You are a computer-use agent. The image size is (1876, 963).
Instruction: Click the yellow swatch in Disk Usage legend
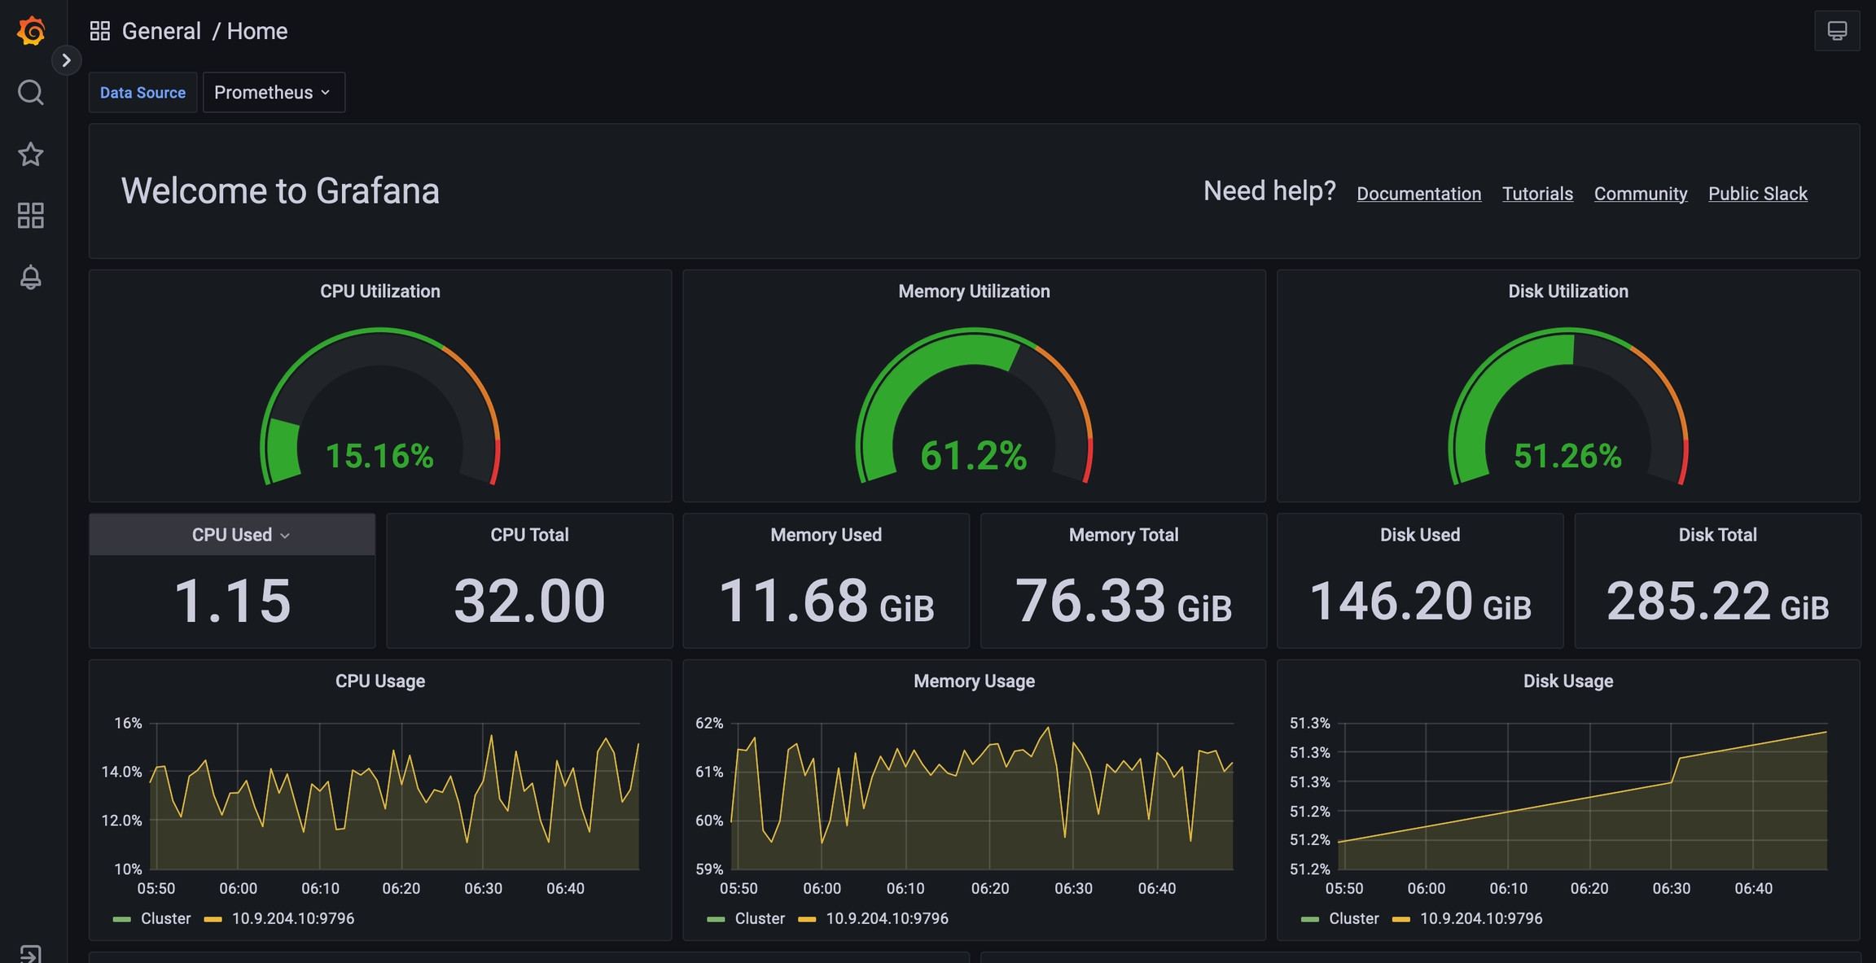click(1400, 919)
